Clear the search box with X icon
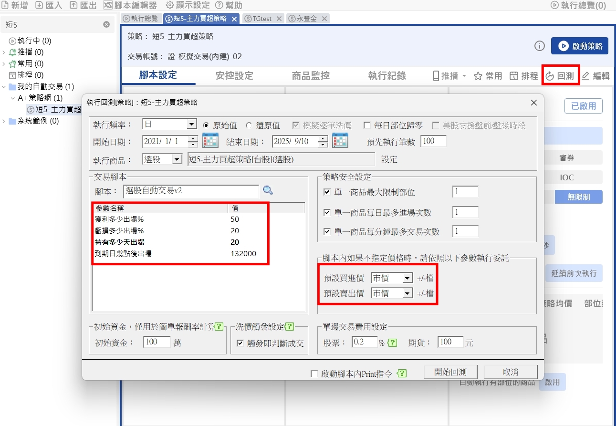Viewport: 616px width, 426px height. pos(106,24)
